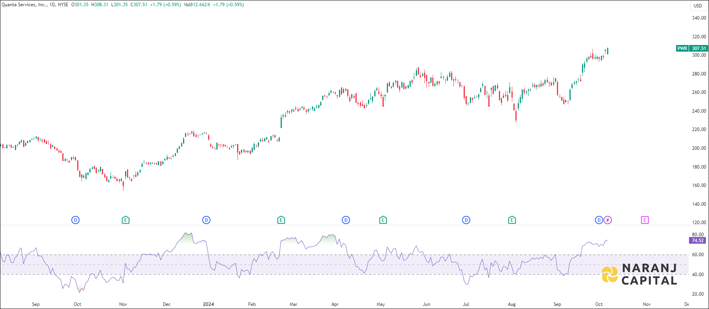Open the earnings marker near May
Viewport: 709px width, 309px height.
383,220
